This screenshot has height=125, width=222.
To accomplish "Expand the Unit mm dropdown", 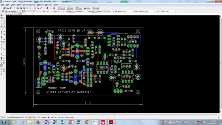I will pyautogui.click(x=71, y=11).
